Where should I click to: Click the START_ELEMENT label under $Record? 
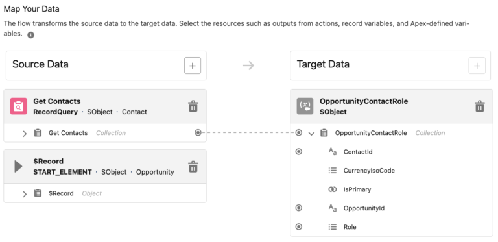62,172
